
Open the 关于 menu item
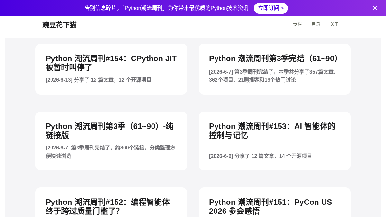click(335, 24)
